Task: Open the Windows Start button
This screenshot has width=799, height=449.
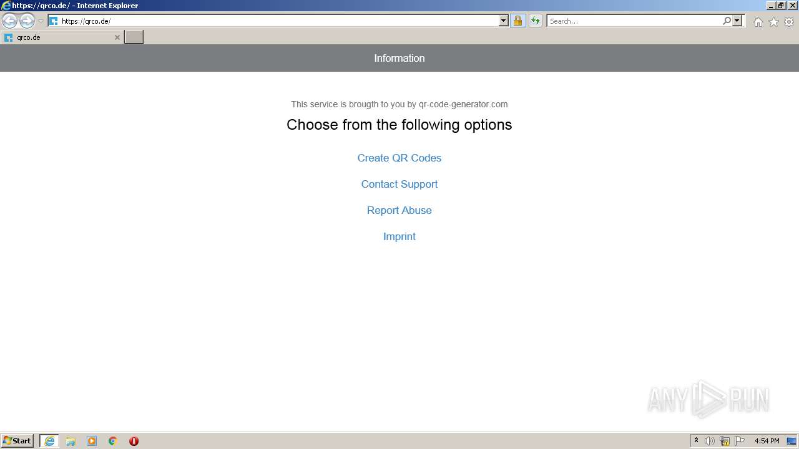Action: click(17, 441)
